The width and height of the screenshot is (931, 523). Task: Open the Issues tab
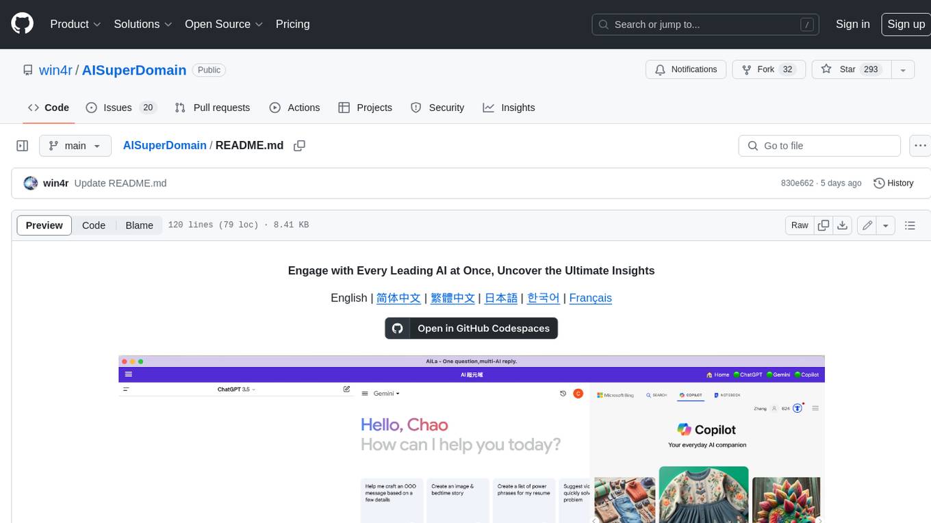tap(121, 107)
